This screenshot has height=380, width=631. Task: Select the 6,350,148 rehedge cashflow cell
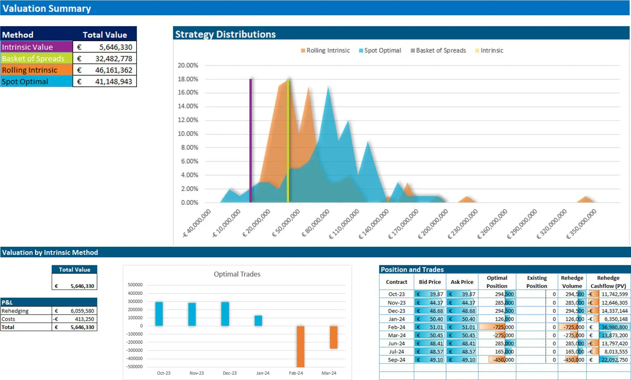pyautogui.click(x=608, y=319)
